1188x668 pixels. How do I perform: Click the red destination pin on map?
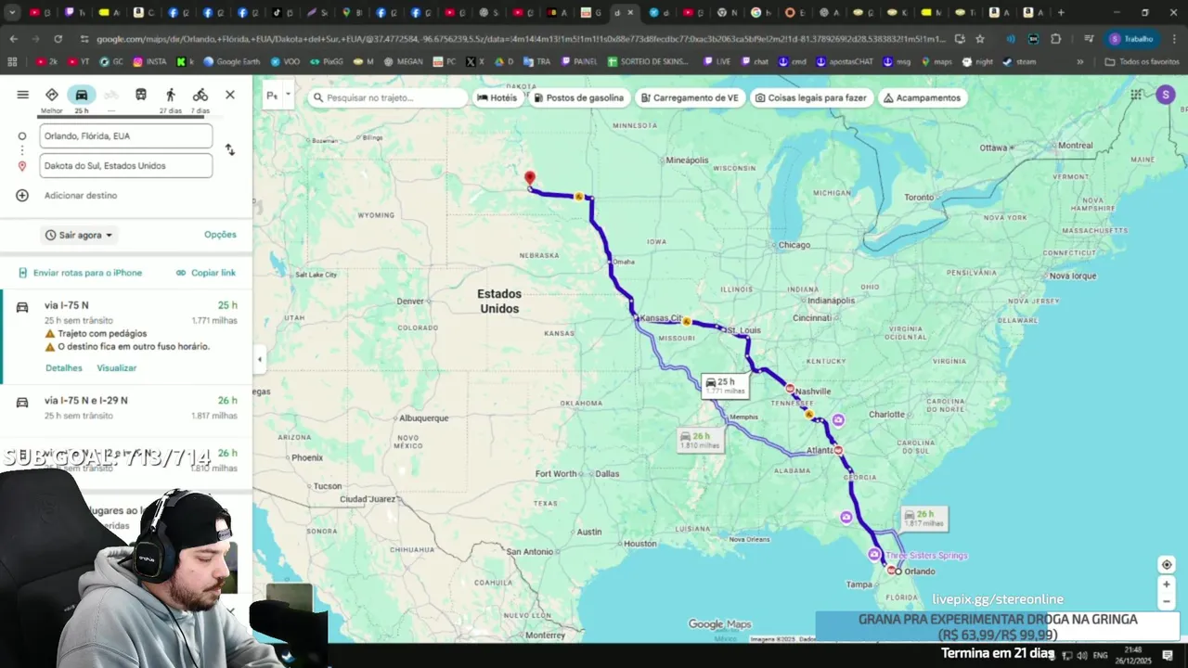(x=530, y=178)
